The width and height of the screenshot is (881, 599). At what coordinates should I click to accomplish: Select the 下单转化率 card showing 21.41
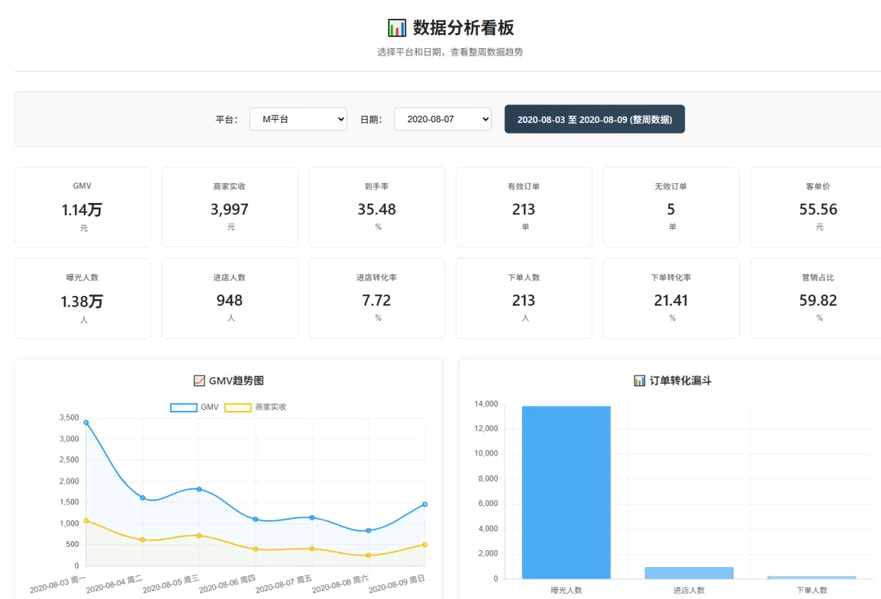click(671, 298)
